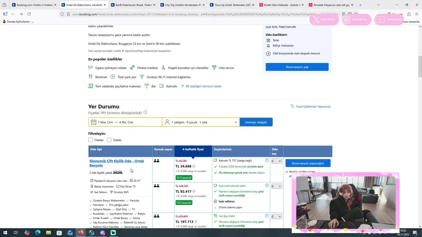Open the workspace icon left of back arrow

(5, 14)
